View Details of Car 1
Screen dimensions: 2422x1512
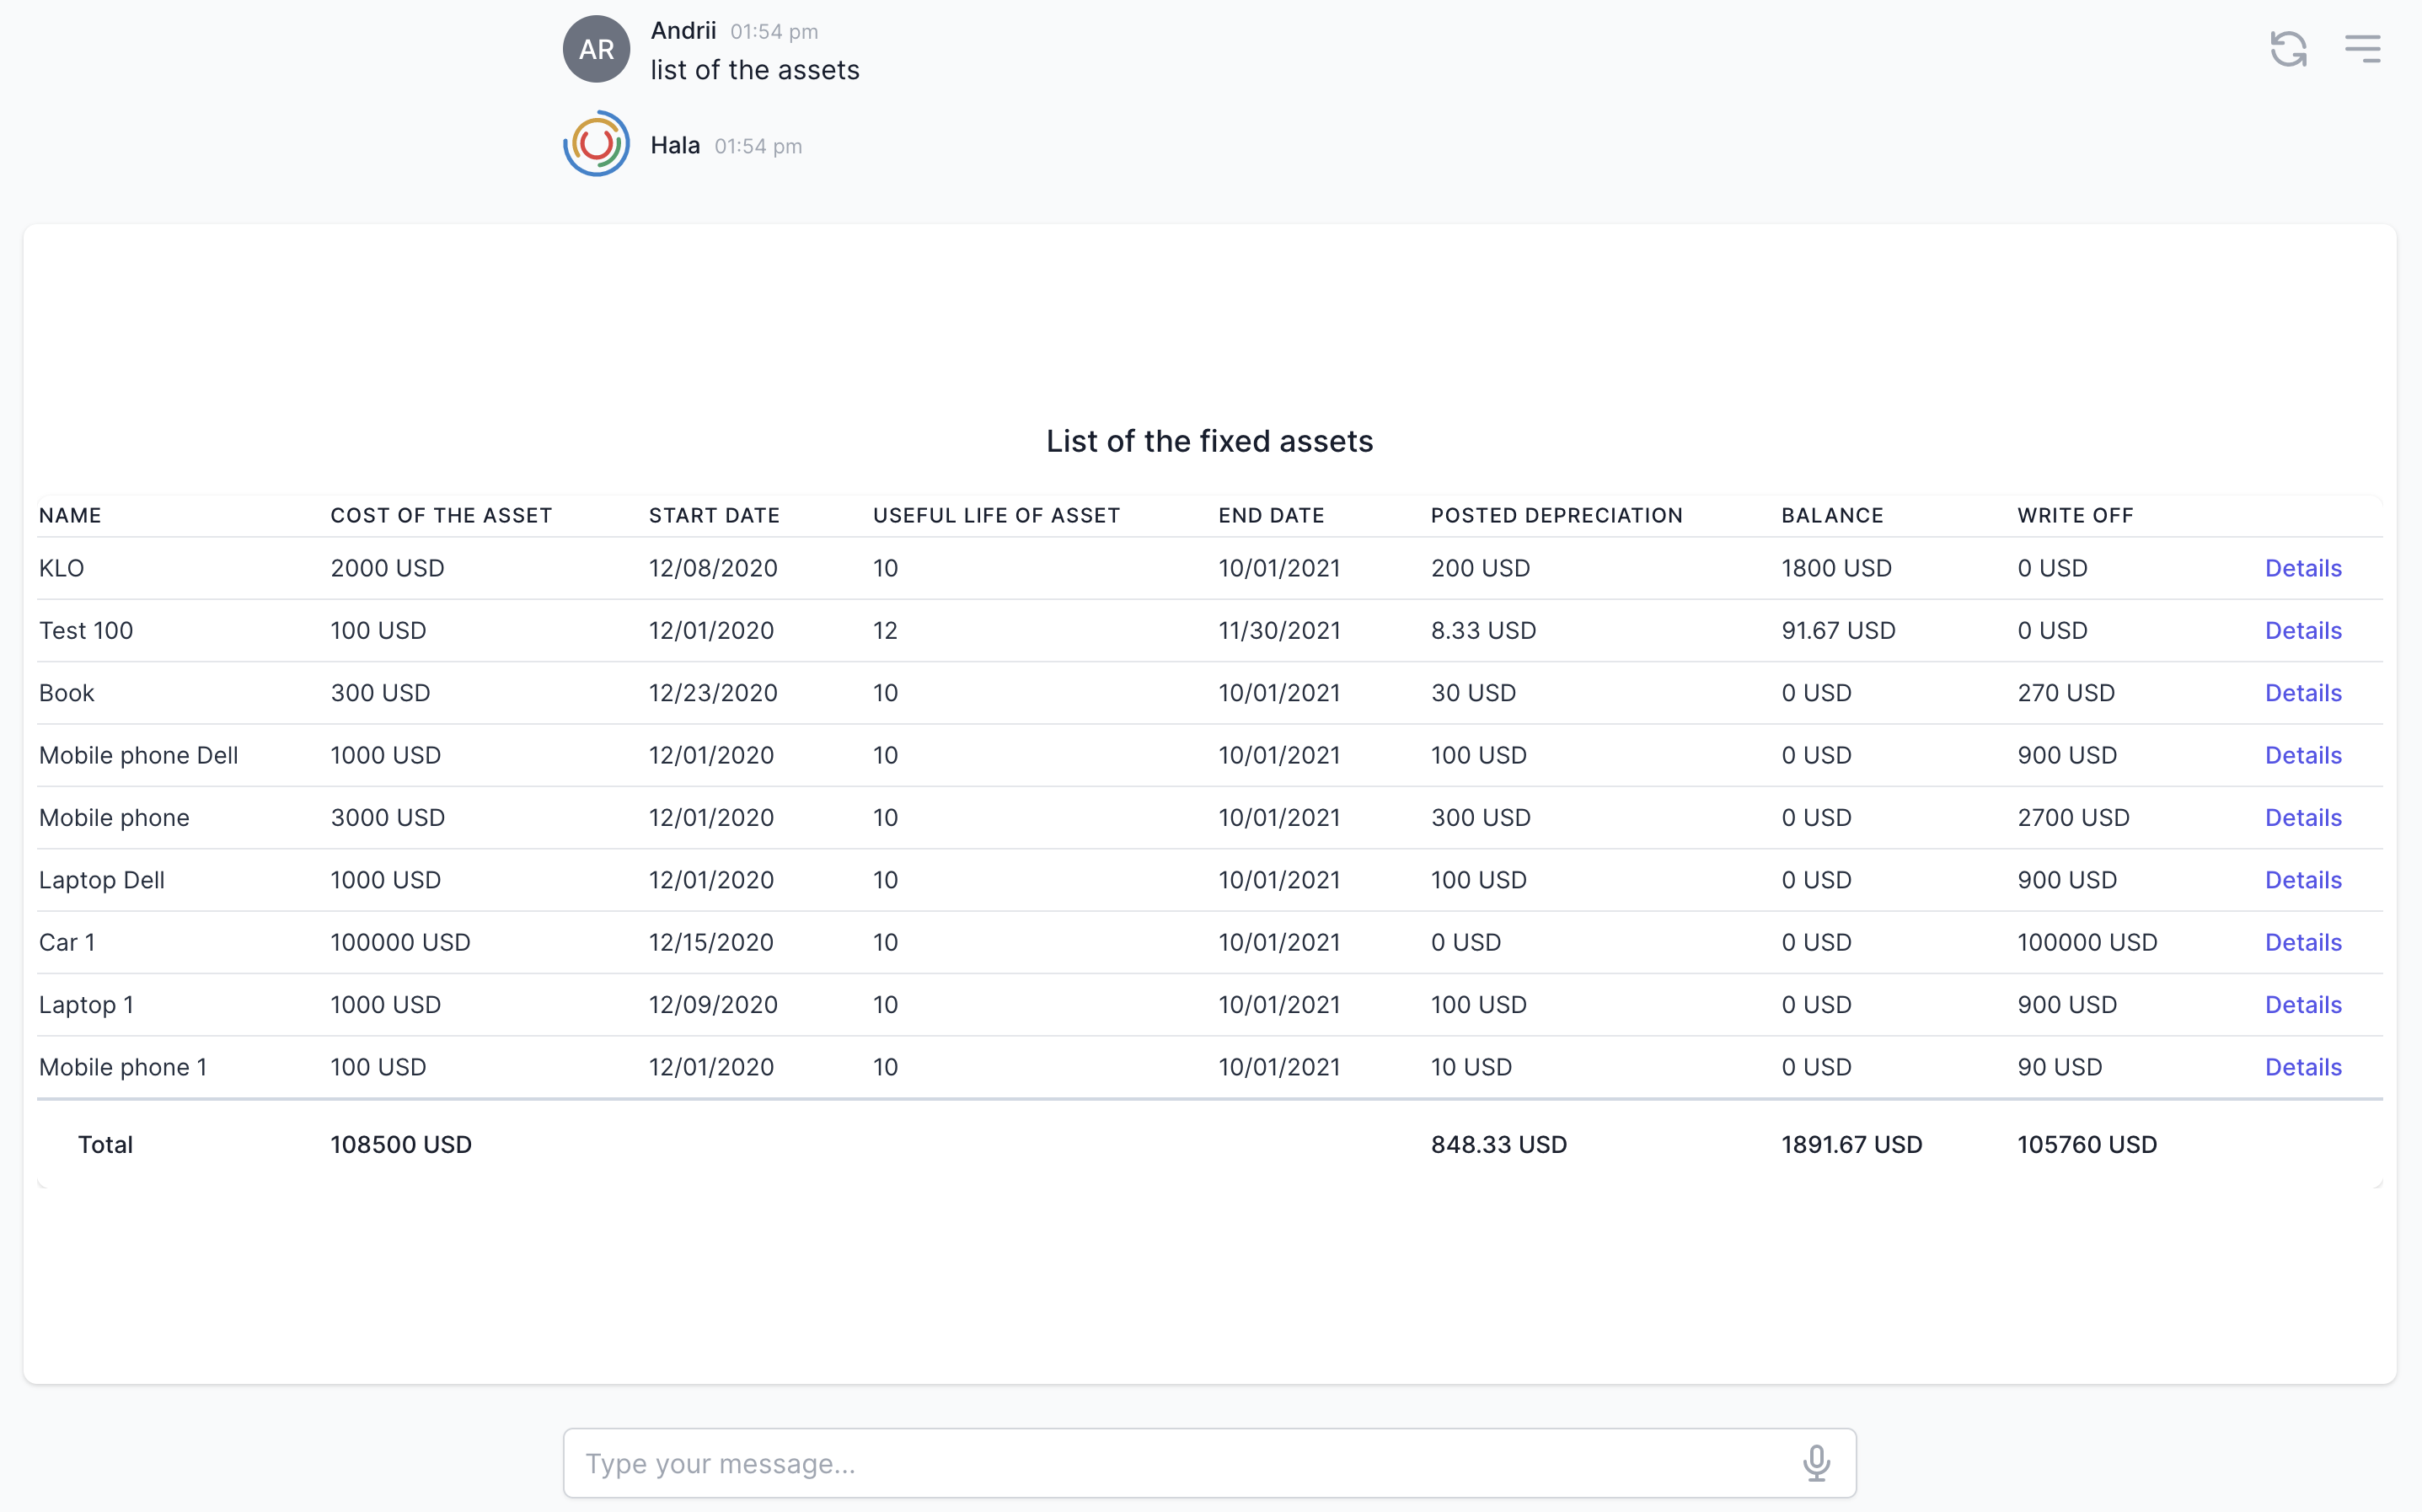(x=2302, y=942)
